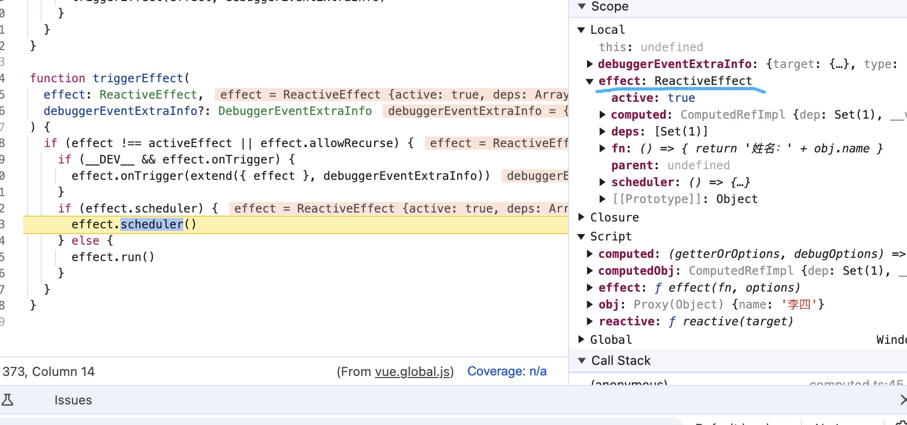The height and width of the screenshot is (425, 907).
Task: Collapse the Scope section
Action: tap(582, 7)
